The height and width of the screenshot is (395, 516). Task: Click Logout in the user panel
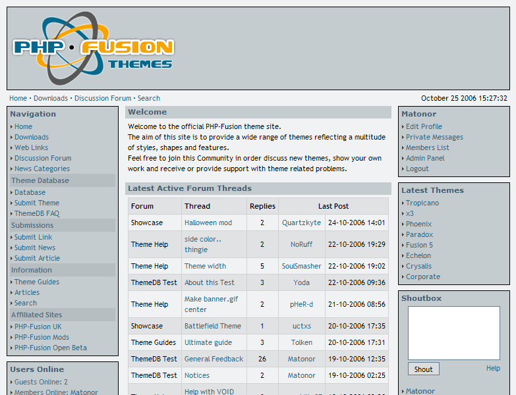click(x=417, y=169)
